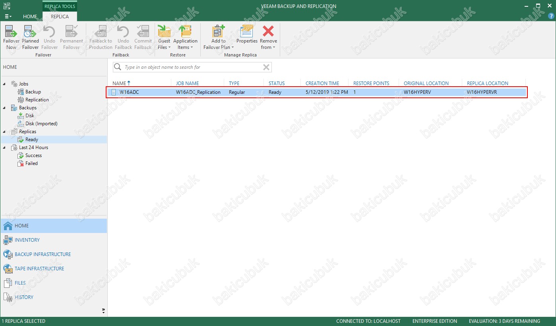Switch to the REPLICA ribbon tab

pos(60,16)
